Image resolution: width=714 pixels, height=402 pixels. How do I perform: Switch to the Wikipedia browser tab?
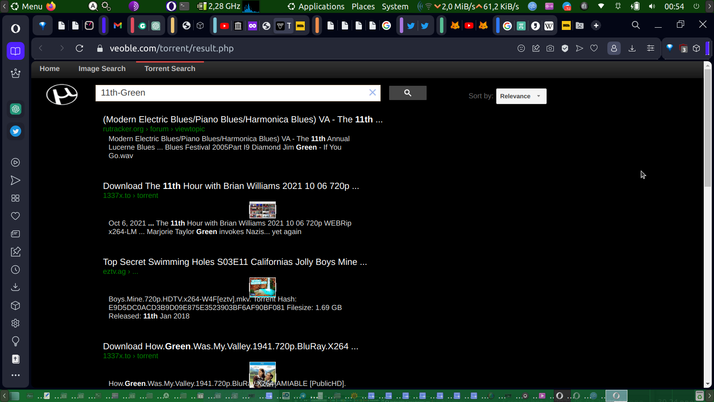pos(549,25)
